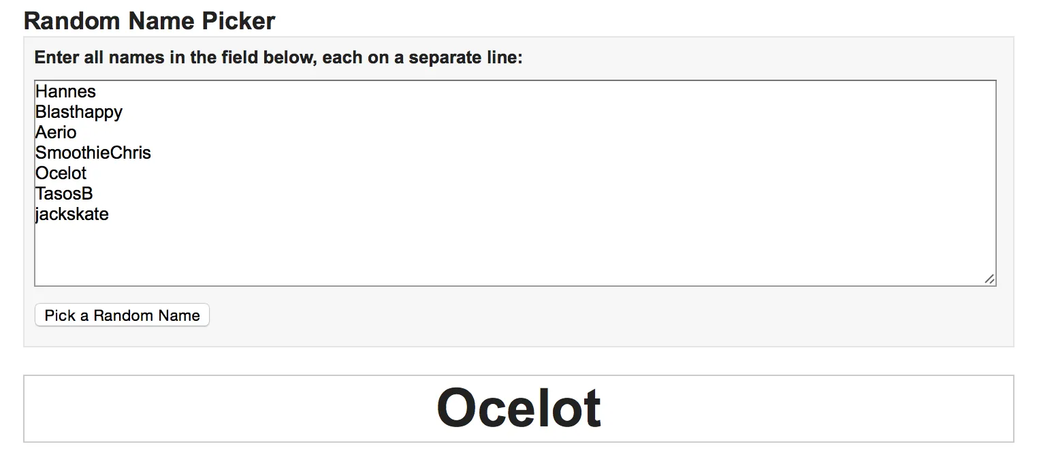Put cursor on the TasosB line
The height and width of the screenshot is (455, 1039).
tap(64, 193)
